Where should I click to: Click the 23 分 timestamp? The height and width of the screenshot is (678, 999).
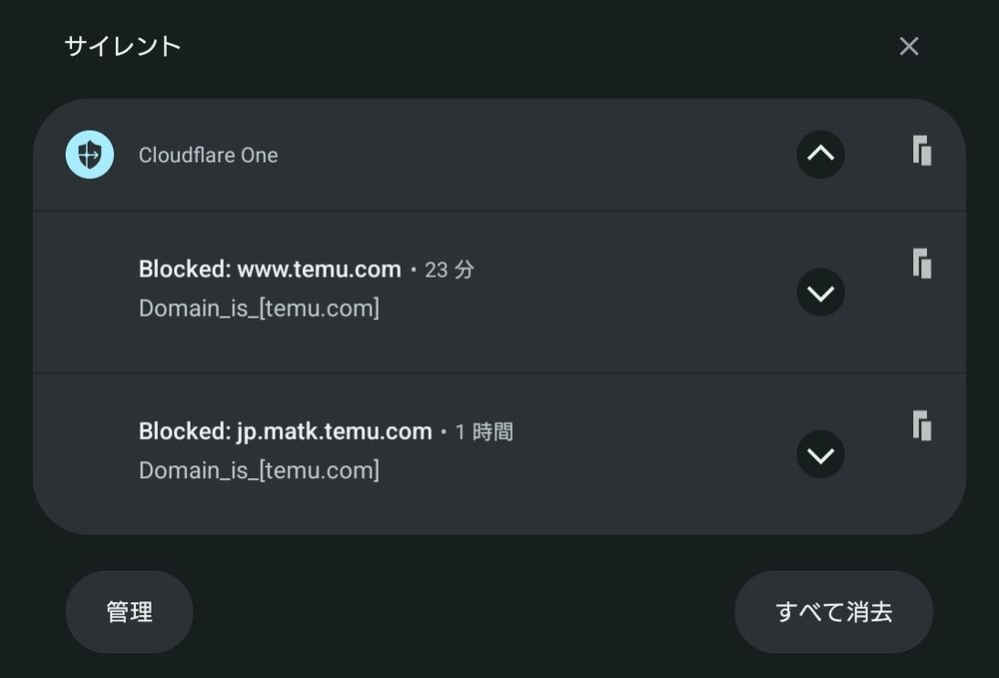point(449,270)
